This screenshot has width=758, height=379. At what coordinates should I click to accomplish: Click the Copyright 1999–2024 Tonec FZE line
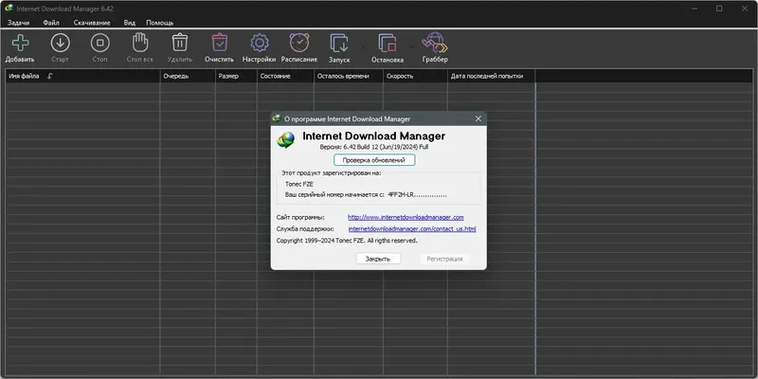pos(347,241)
